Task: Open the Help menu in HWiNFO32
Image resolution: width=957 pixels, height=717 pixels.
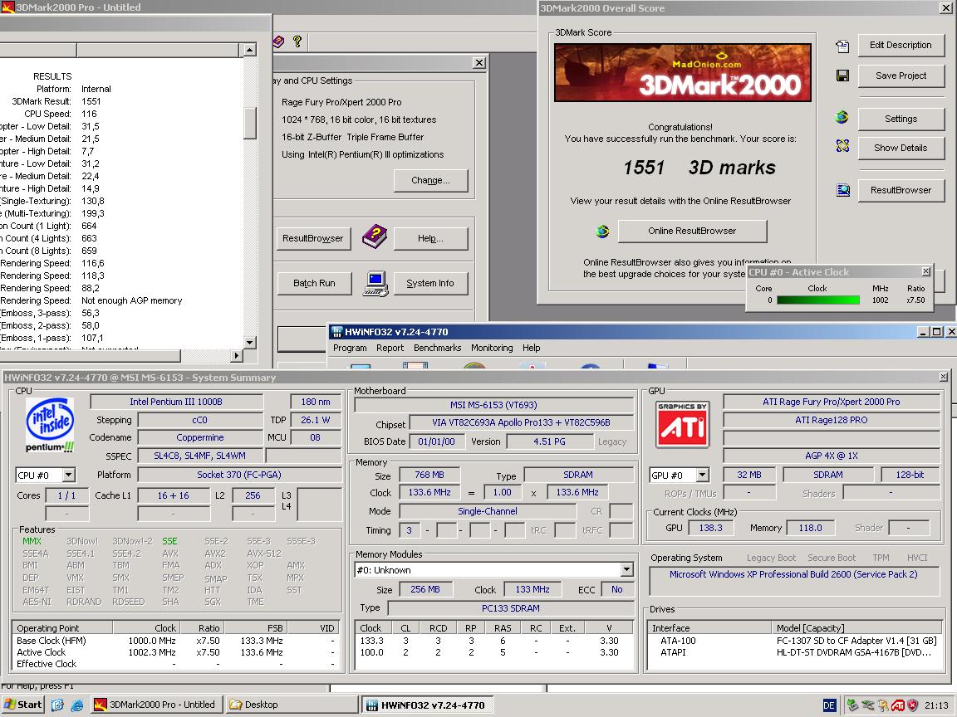Action: 531,348
